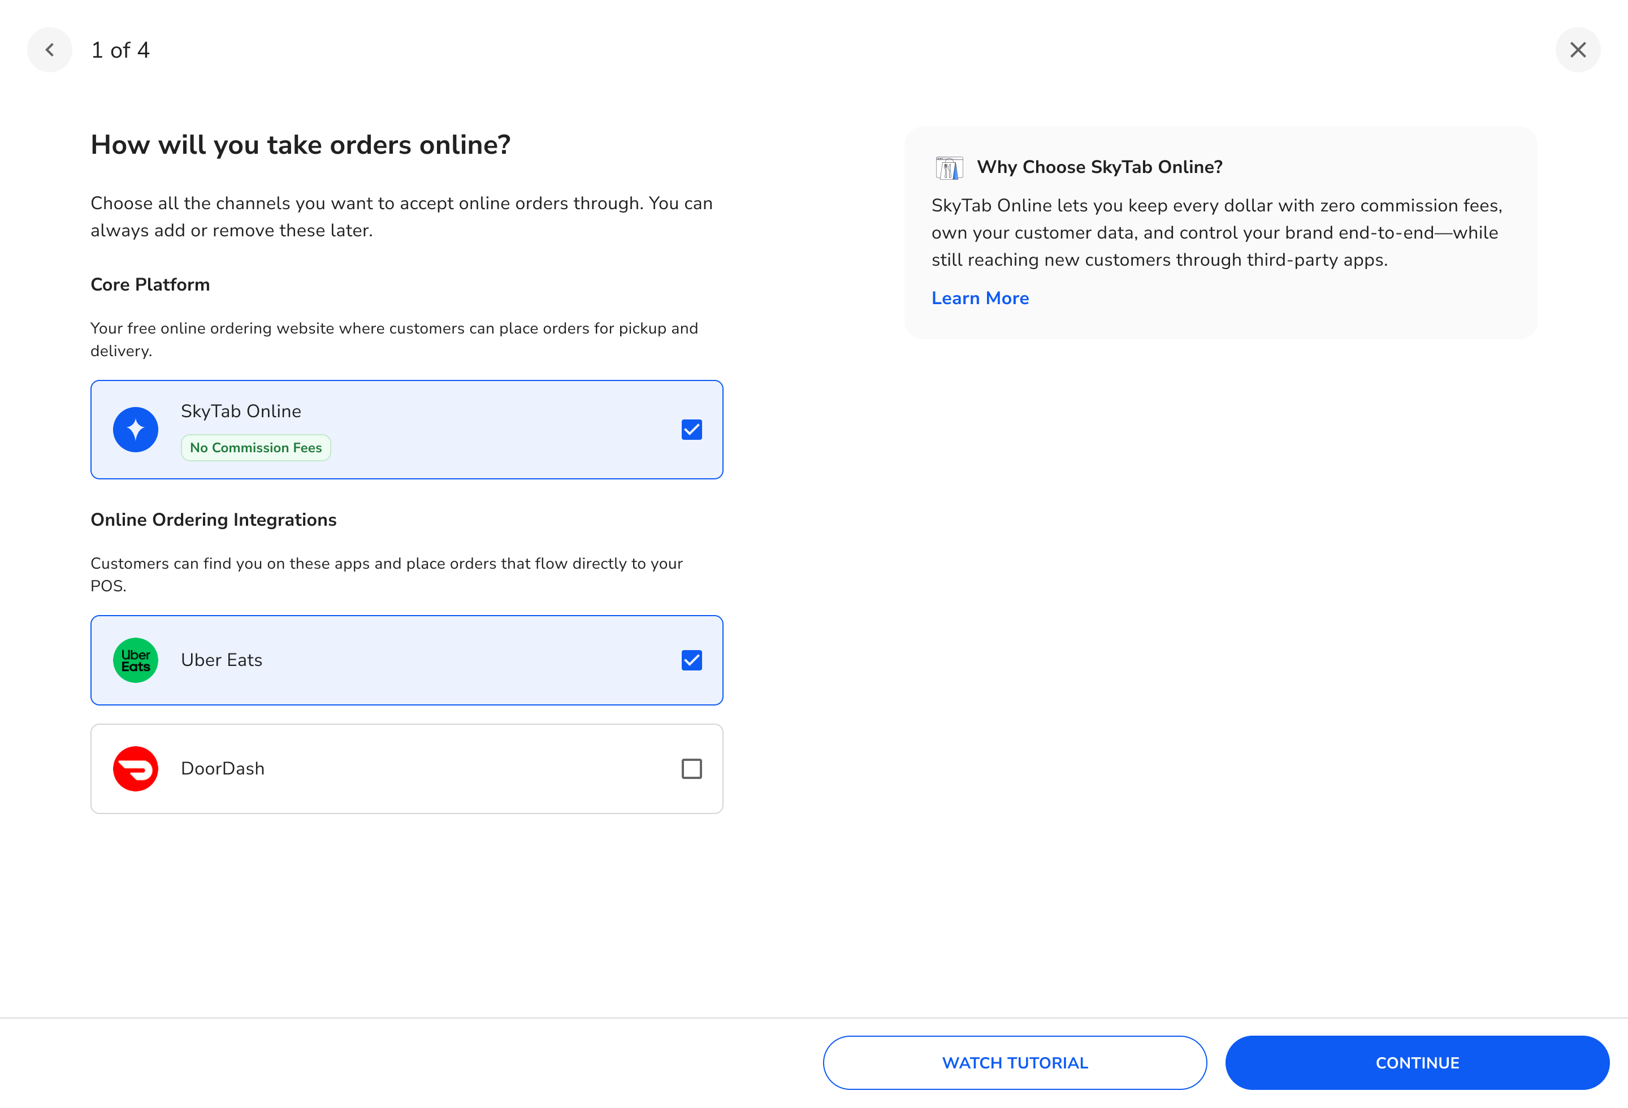Click the X icon in the top right

1578,50
